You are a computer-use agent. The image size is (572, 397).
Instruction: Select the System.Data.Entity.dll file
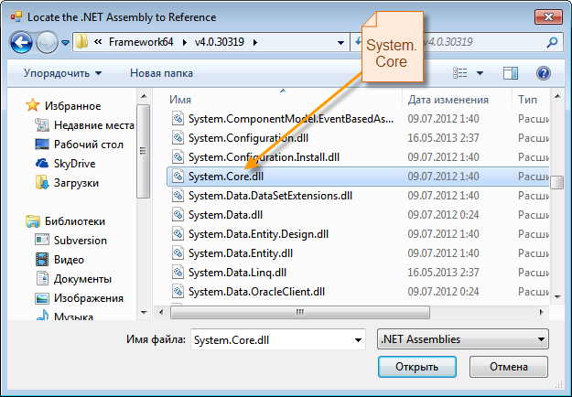coord(240,253)
